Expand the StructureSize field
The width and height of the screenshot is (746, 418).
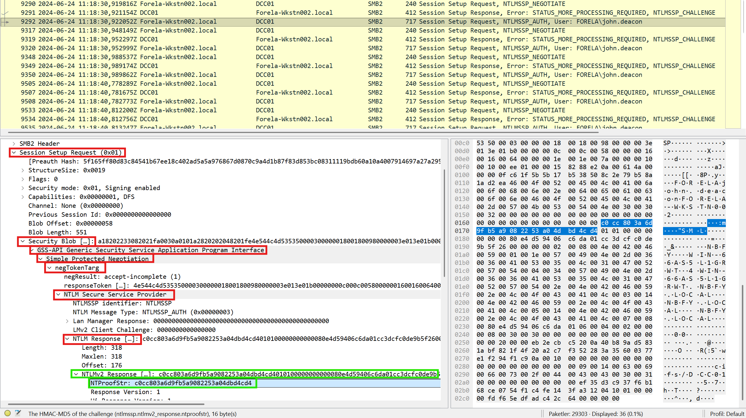point(23,170)
